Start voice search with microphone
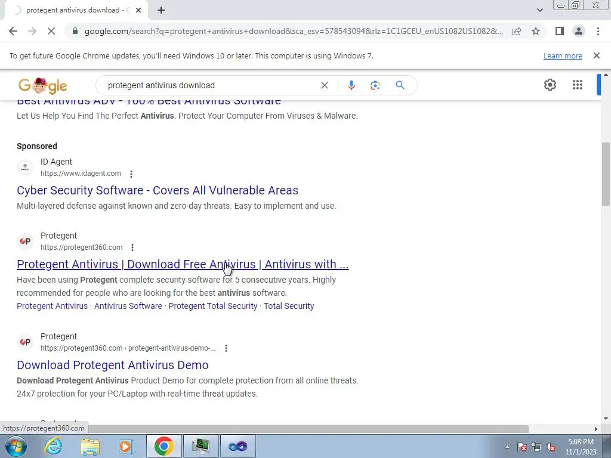Image resolution: width=611 pixels, height=458 pixels. tap(351, 85)
